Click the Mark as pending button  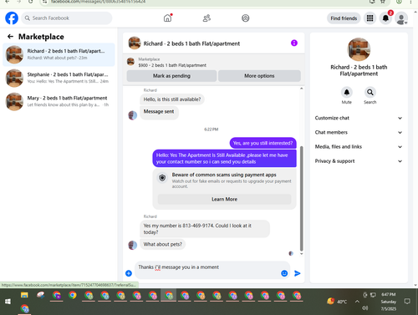(x=171, y=76)
